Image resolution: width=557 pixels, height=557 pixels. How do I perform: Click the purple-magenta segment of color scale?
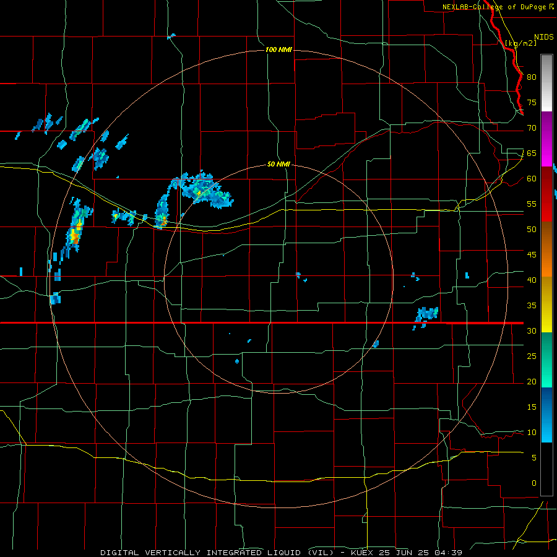click(546, 139)
